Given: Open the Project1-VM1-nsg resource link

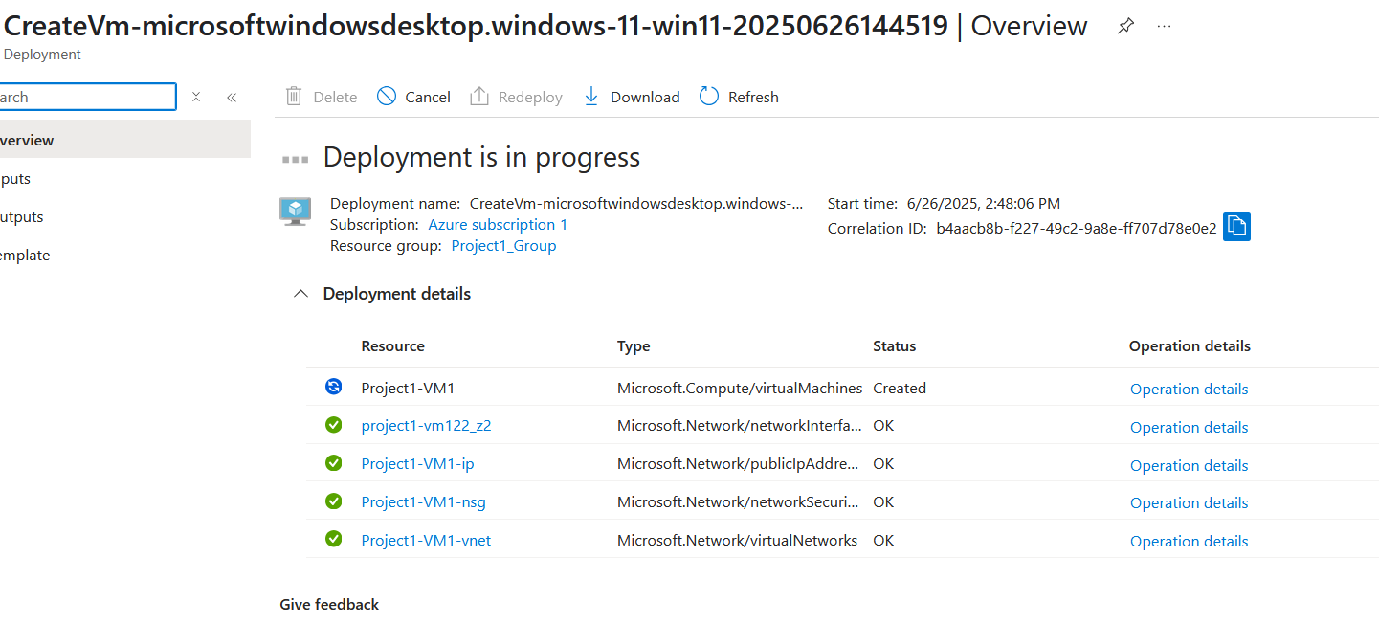Looking at the screenshot, I should (x=423, y=501).
